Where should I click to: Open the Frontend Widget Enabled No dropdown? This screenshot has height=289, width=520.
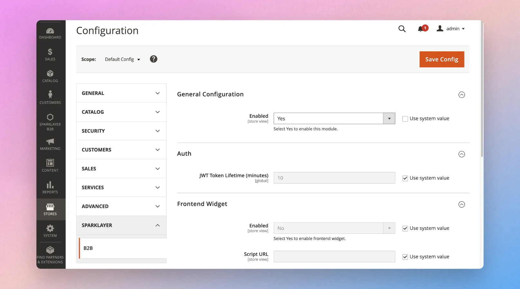334,228
